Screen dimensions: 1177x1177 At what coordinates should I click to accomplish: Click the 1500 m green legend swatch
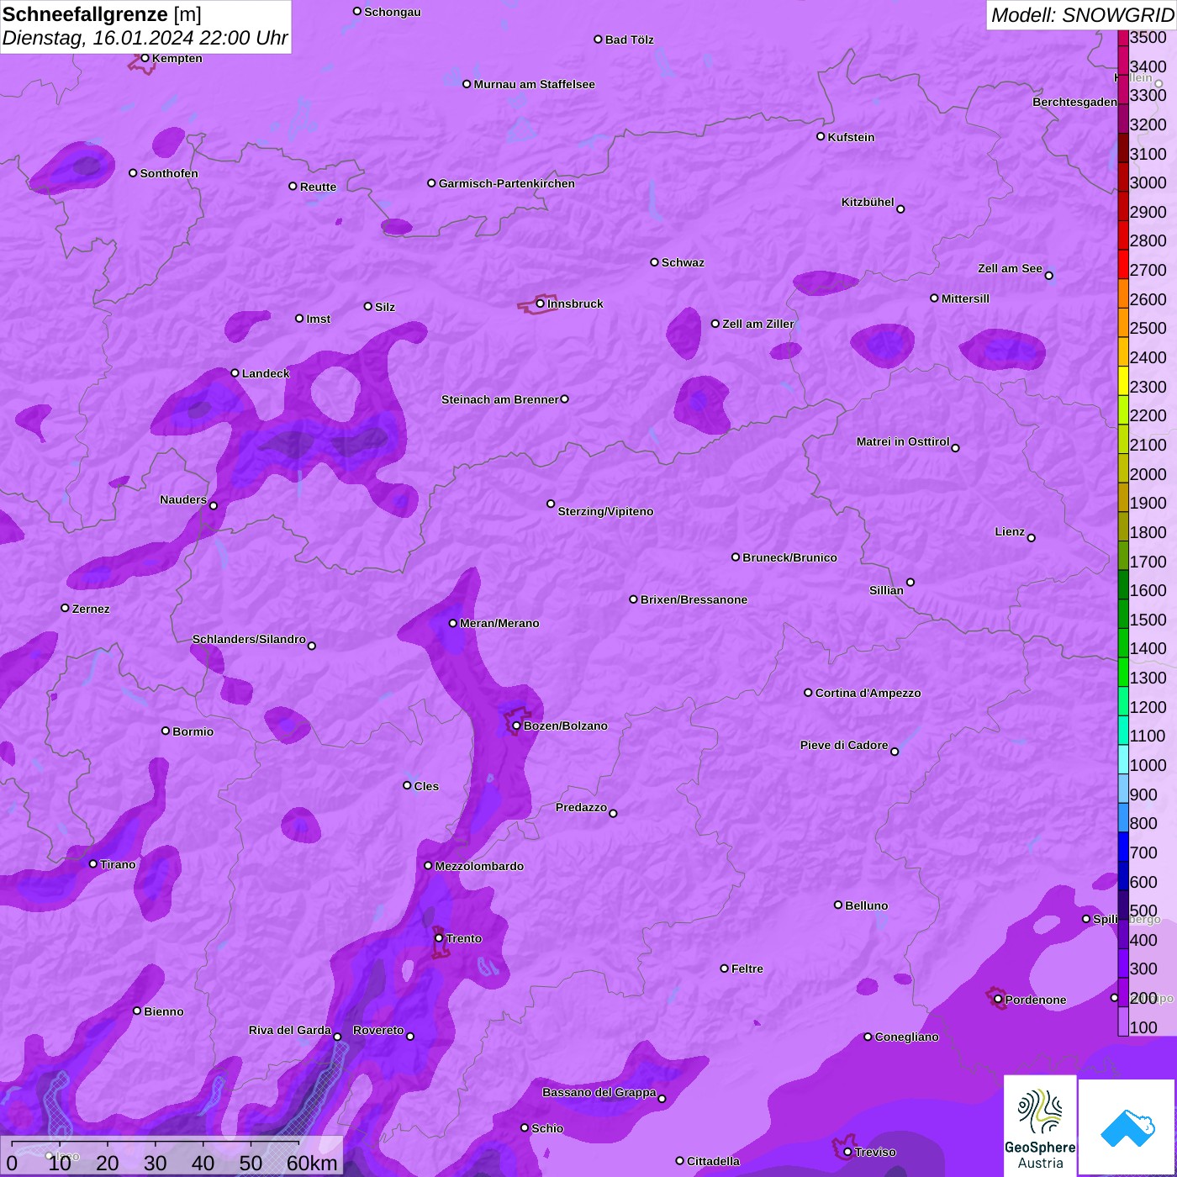[x=1123, y=614]
